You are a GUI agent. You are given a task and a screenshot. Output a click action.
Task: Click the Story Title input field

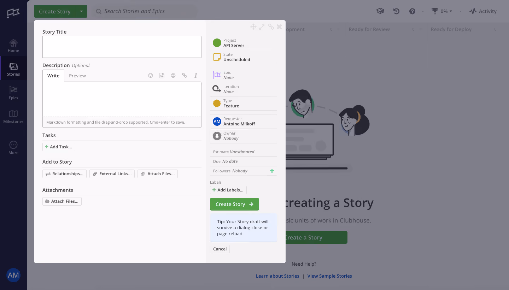122,47
